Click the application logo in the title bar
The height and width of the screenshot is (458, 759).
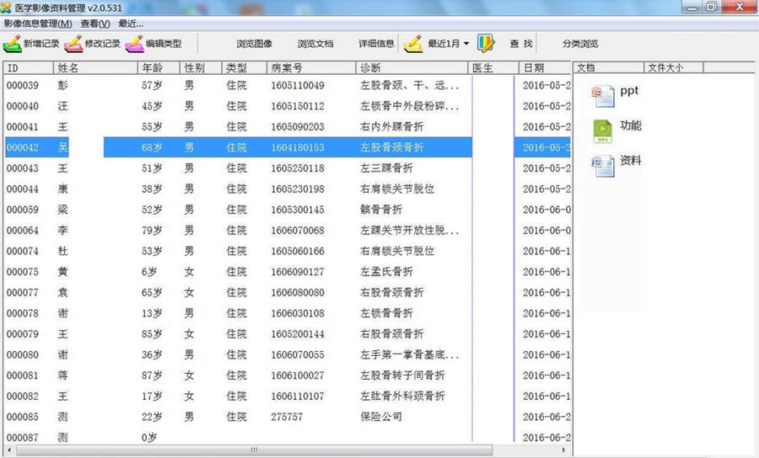pyautogui.click(x=6, y=8)
